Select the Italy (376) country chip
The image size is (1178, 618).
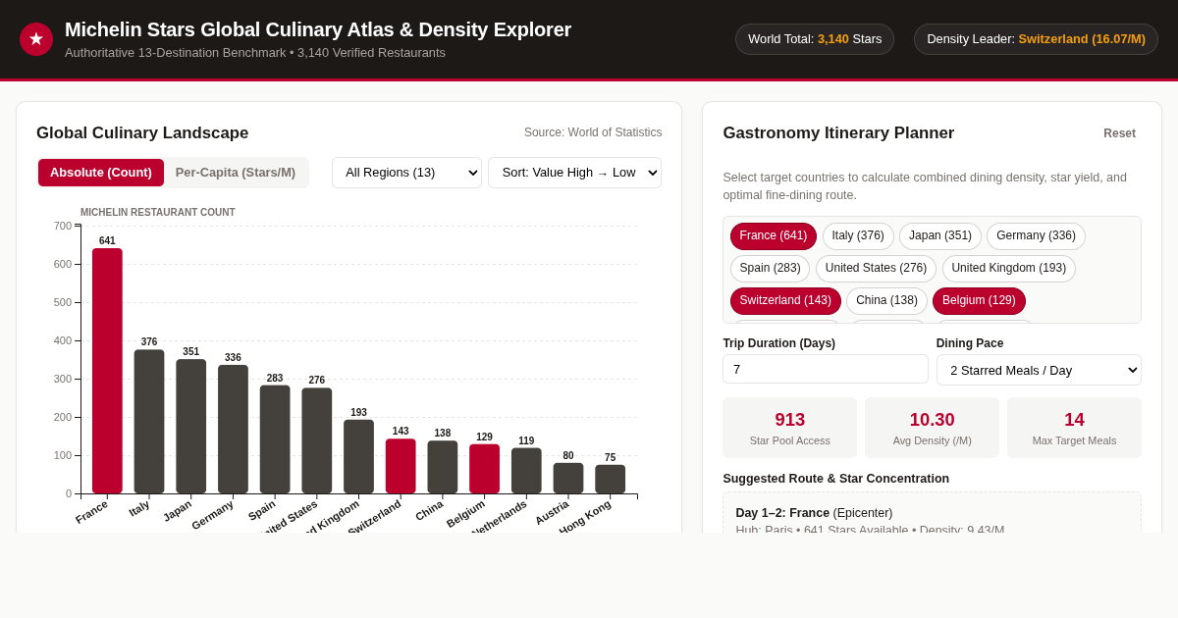pyautogui.click(x=858, y=236)
